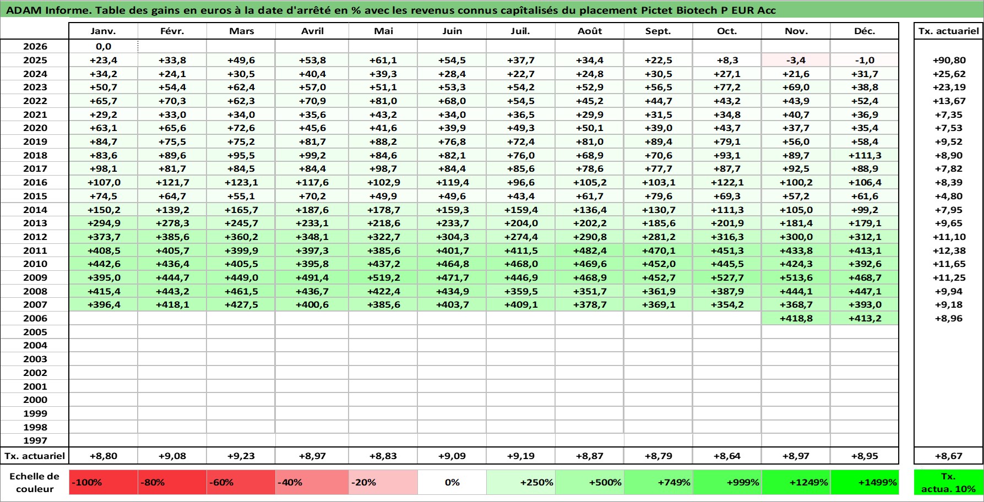
Task: Click the +8,64 October actuarial rate
Action: click(727, 456)
